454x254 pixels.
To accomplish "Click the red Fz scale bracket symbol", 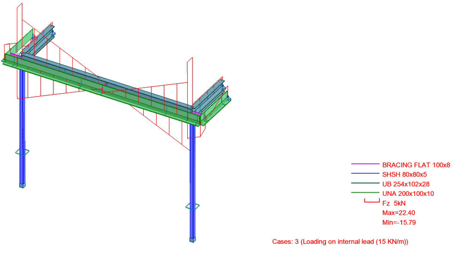I will tap(372, 200).
